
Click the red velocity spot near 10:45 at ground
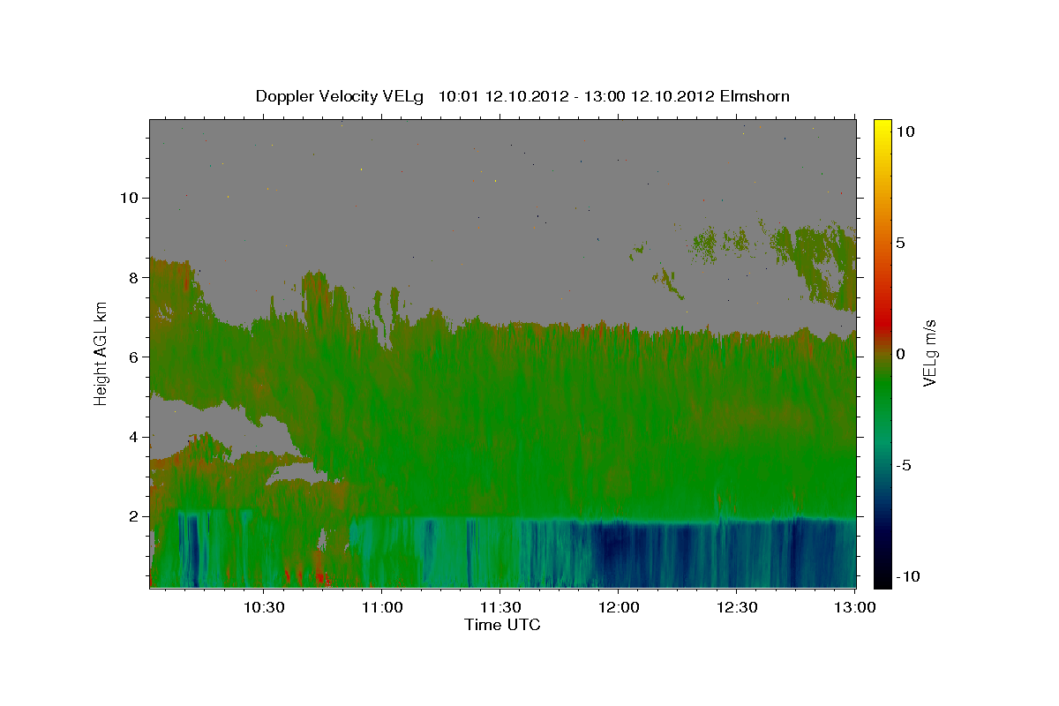[x=321, y=578]
